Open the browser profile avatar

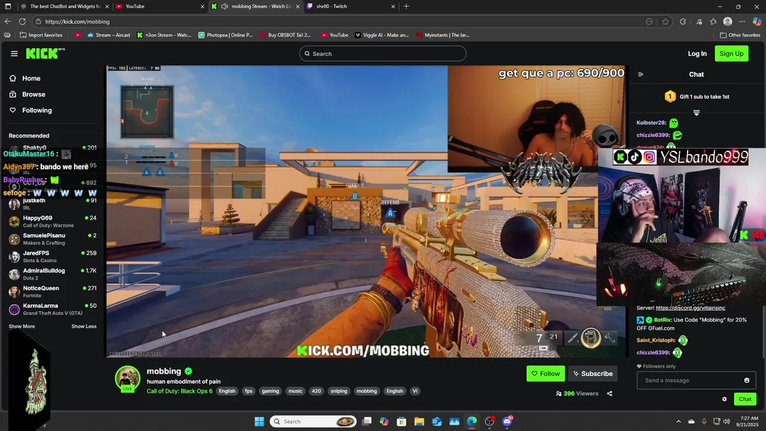pos(728,22)
